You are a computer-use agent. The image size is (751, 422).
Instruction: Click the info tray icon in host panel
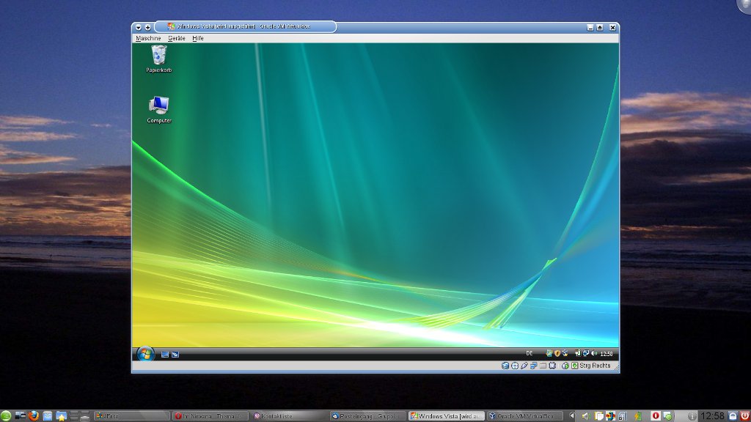tap(692, 416)
